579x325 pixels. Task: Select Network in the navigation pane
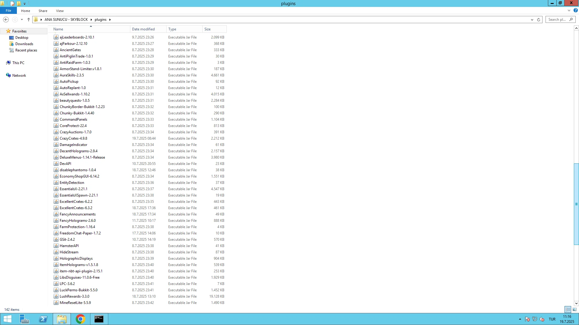tap(19, 76)
